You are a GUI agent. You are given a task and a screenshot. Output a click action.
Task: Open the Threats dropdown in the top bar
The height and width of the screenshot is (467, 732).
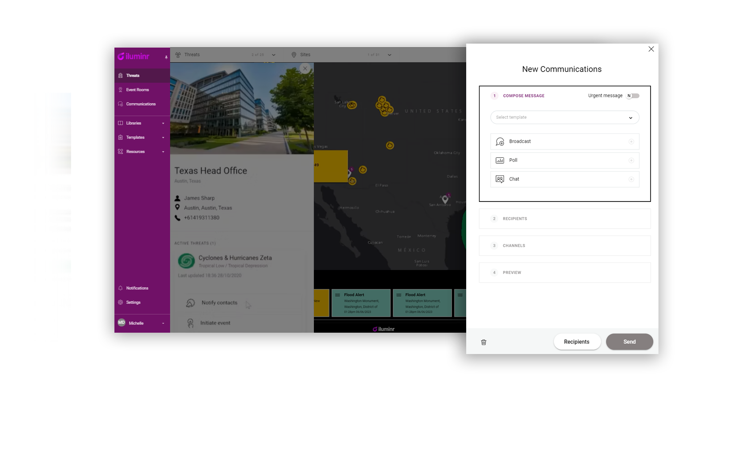(274, 55)
